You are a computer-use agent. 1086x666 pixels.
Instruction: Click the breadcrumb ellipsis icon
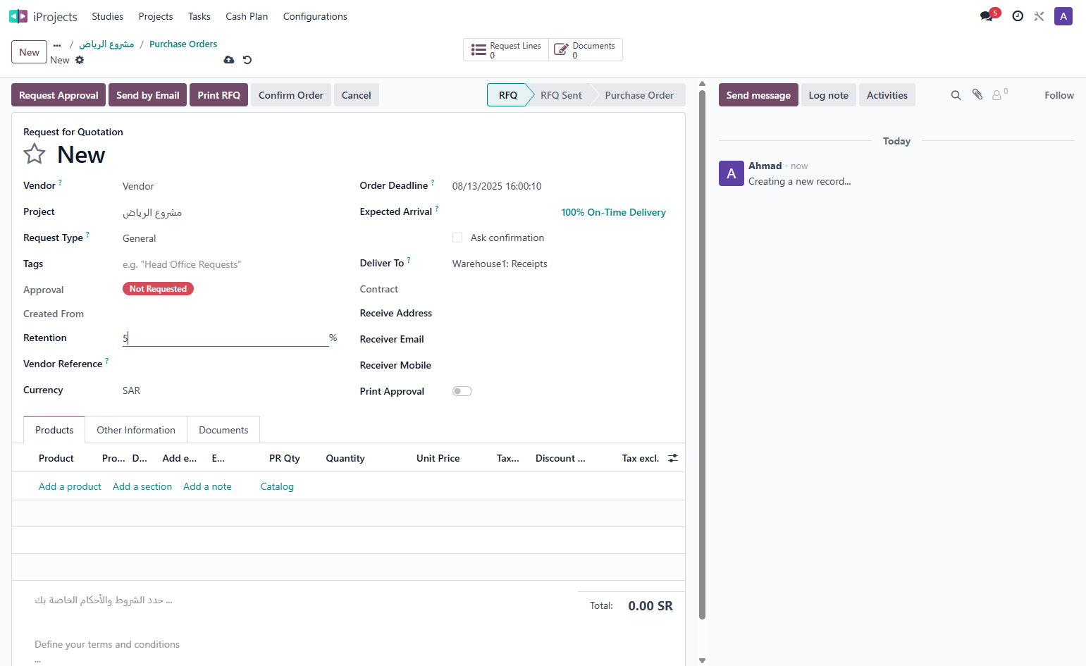pos(57,45)
